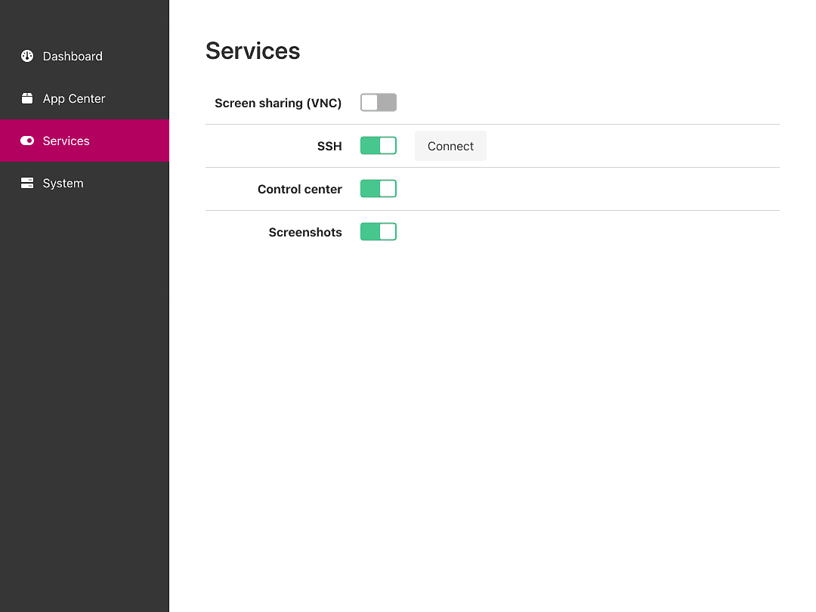The image size is (816, 612).
Task: Click the Dashboard gauge icon
Action: [x=27, y=56]
